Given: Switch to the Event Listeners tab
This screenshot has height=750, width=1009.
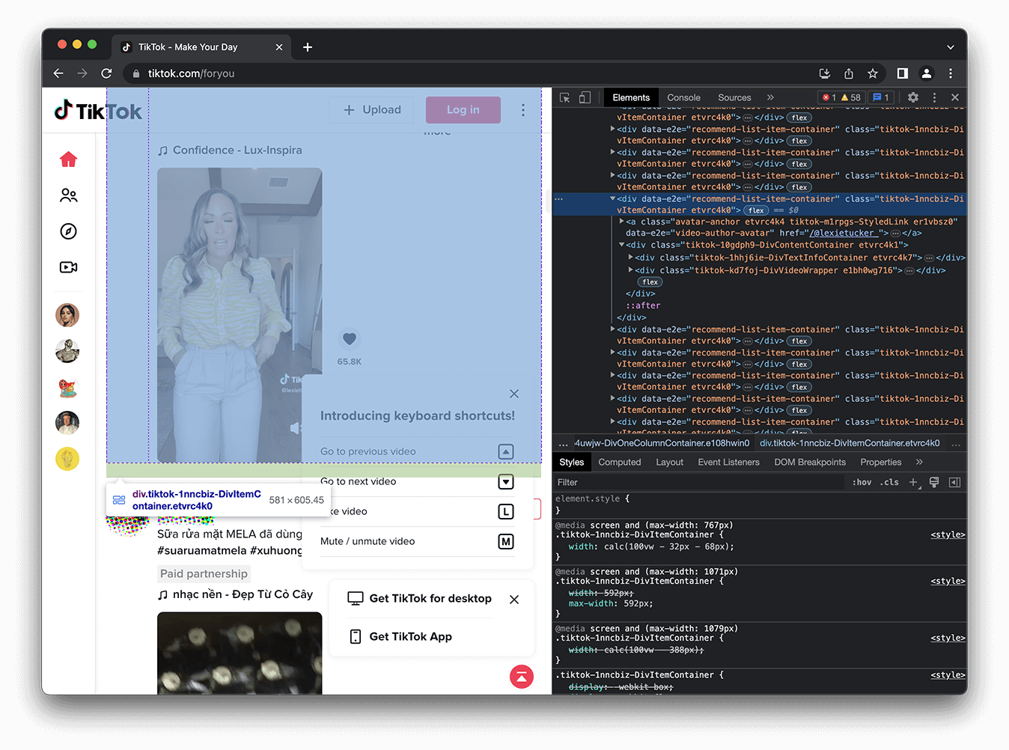Looking at the screenshot, I should point(729,463).
